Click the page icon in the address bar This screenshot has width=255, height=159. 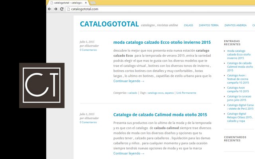point(69,9)
